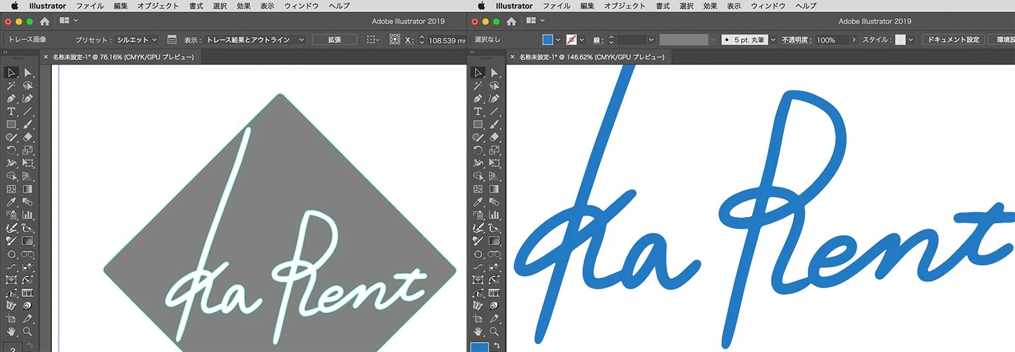Select the Selection tool in left window
The image size is (1015, 352).
pos(11,73)
